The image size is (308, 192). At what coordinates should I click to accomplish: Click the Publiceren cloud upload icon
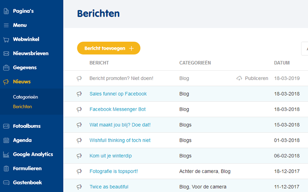239,78
